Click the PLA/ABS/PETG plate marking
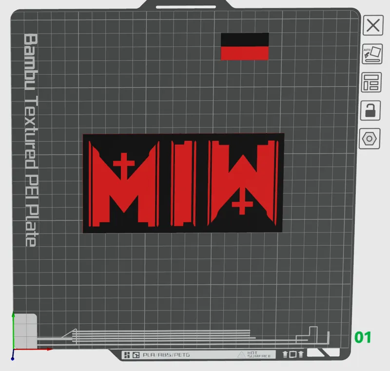This screenshot has height=371, width=390. click(166, 355)
